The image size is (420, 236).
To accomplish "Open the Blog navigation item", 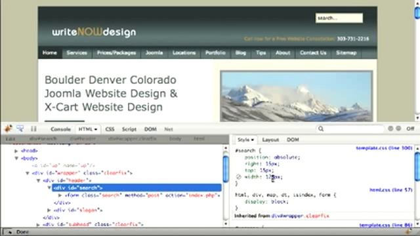I will (241, 52).
